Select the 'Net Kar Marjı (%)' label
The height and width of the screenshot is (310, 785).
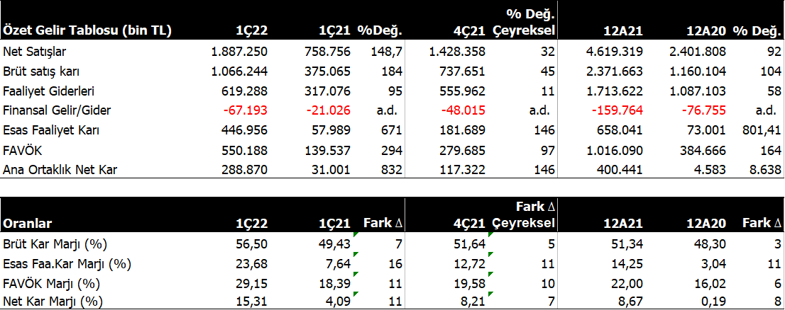[x=53, y=301]
